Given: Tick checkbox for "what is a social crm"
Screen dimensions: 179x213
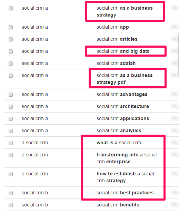Looking at the screenshot, I should click(x=11, y=143).
